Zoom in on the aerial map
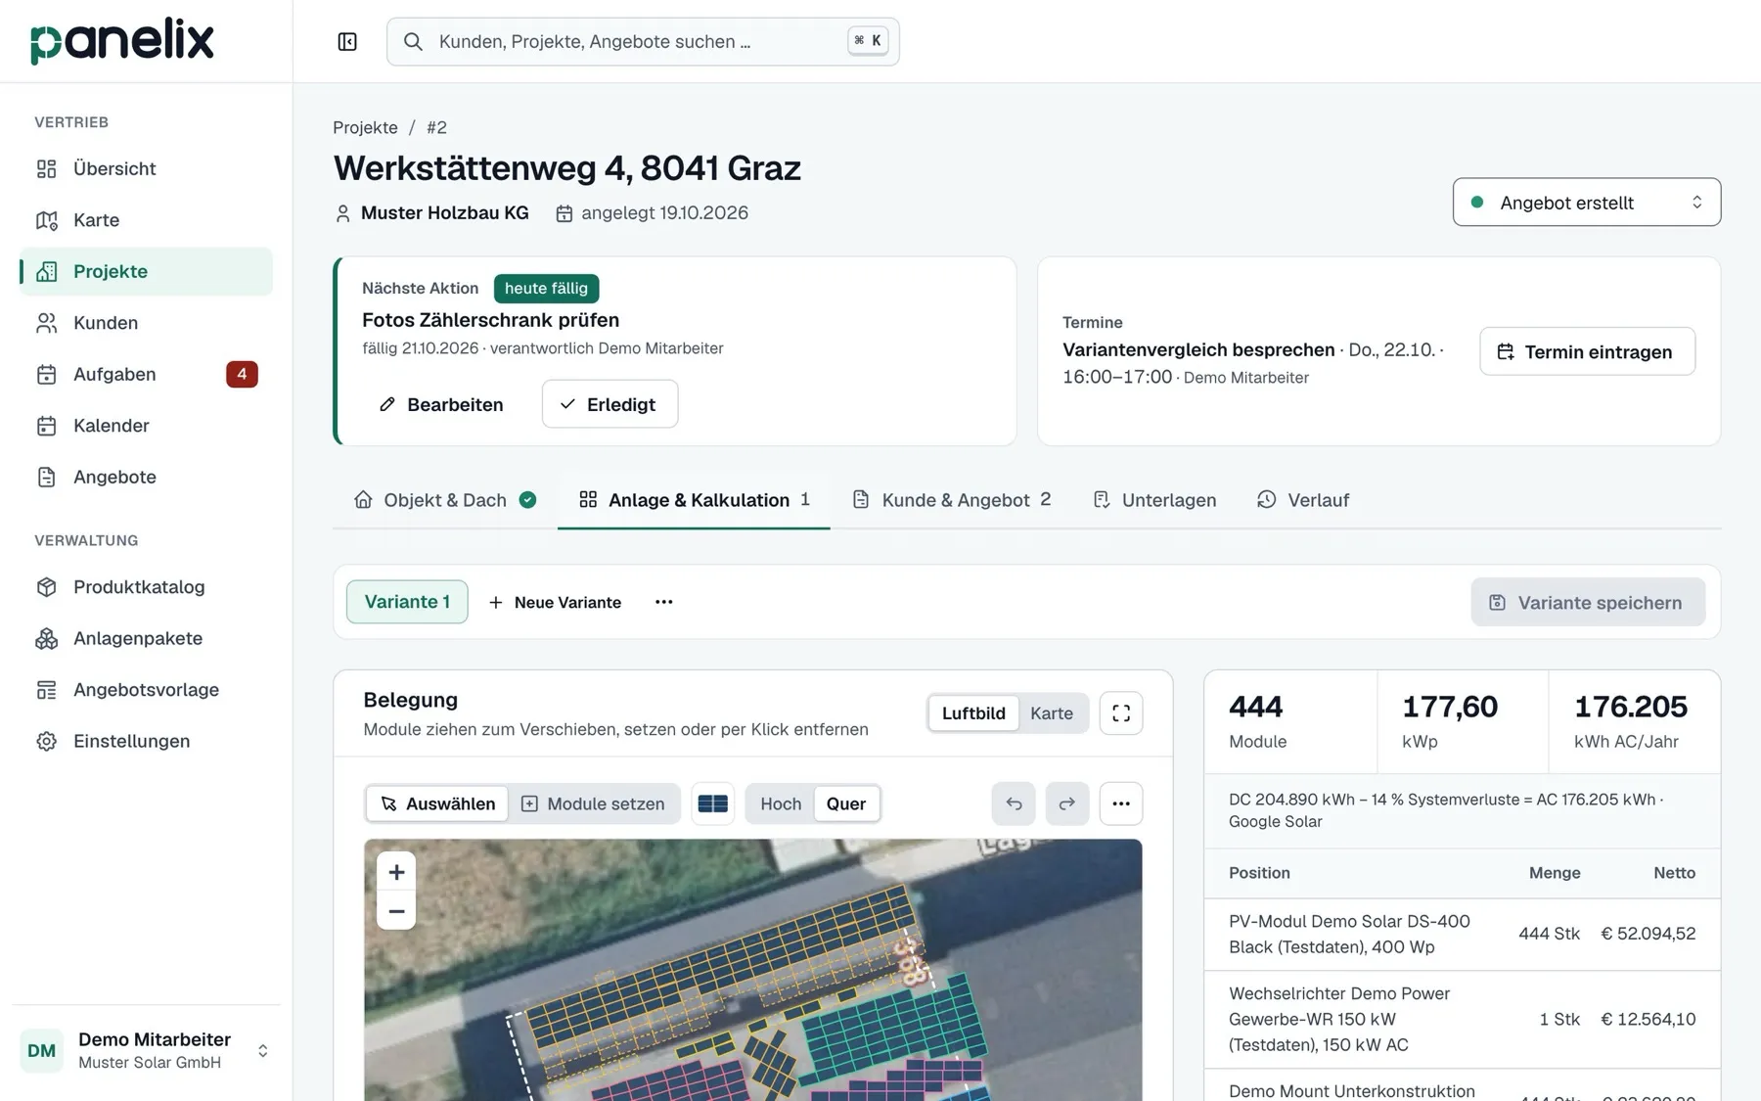This screenshot has width=1761, height=1101. click(x=396, y=872)
